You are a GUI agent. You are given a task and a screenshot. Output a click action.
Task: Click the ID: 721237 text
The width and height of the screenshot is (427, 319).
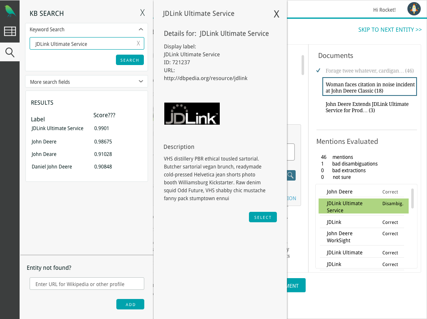click(x=177, y=63)
